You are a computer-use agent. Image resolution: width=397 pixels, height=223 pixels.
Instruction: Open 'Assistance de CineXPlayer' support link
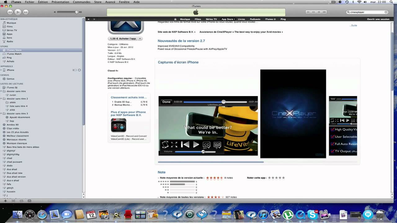click(241, 32)
